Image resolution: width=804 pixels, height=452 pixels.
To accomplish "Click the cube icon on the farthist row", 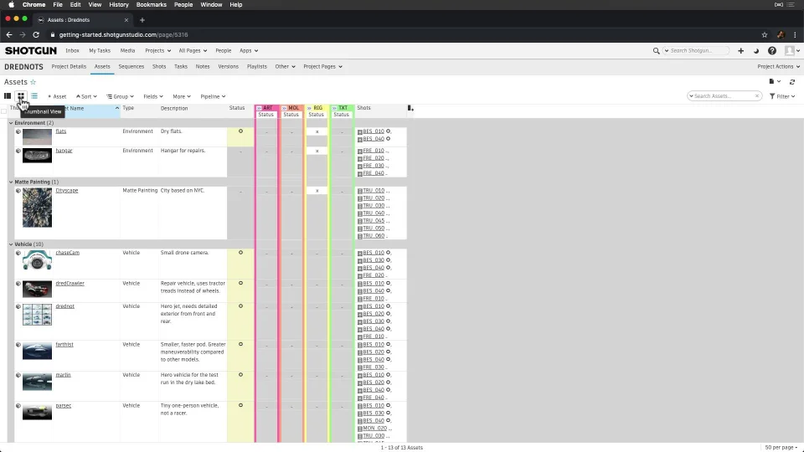I will click(x=18, y=344).
